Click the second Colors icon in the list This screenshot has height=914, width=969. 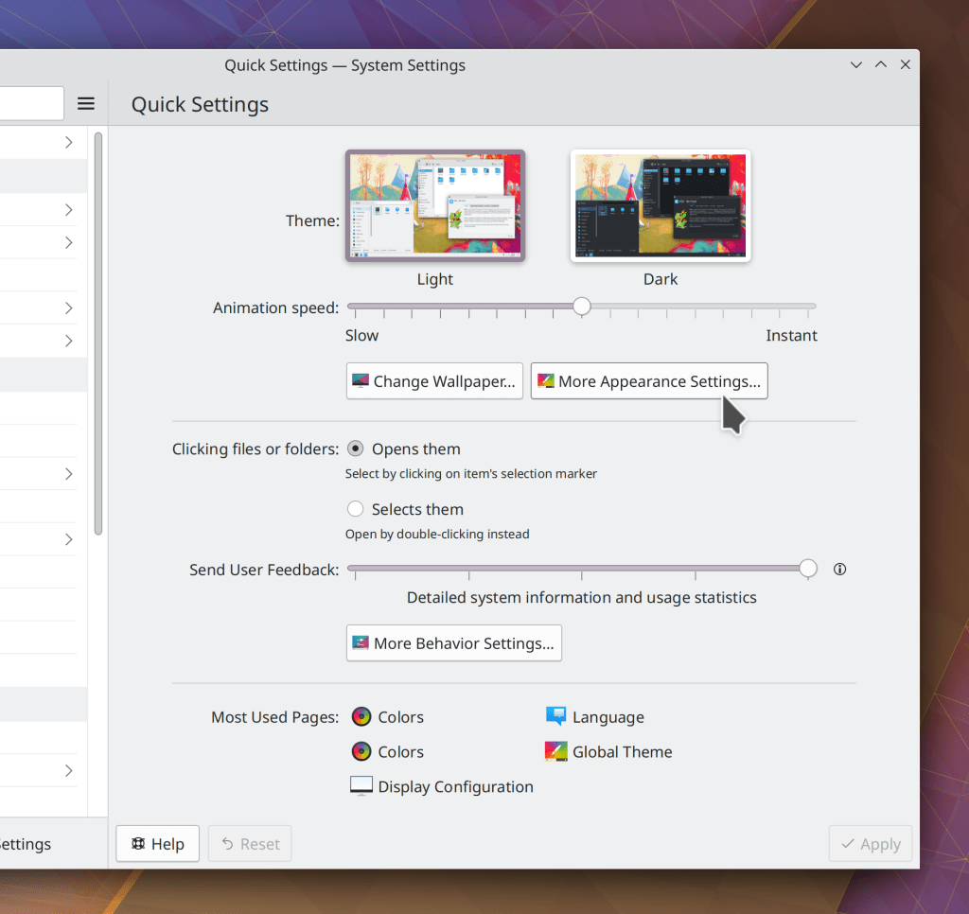coord(360,751)
